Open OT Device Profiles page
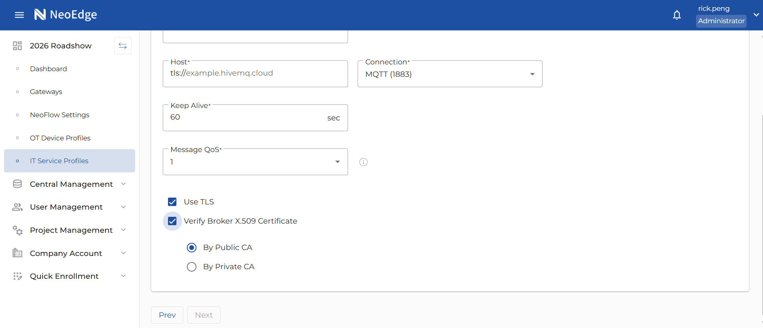Screen dimensions: 763x328 [x=60, y=138]
